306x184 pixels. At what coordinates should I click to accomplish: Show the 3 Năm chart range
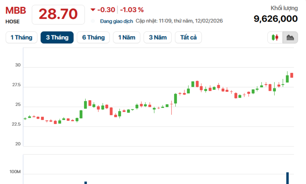point(158,37)
